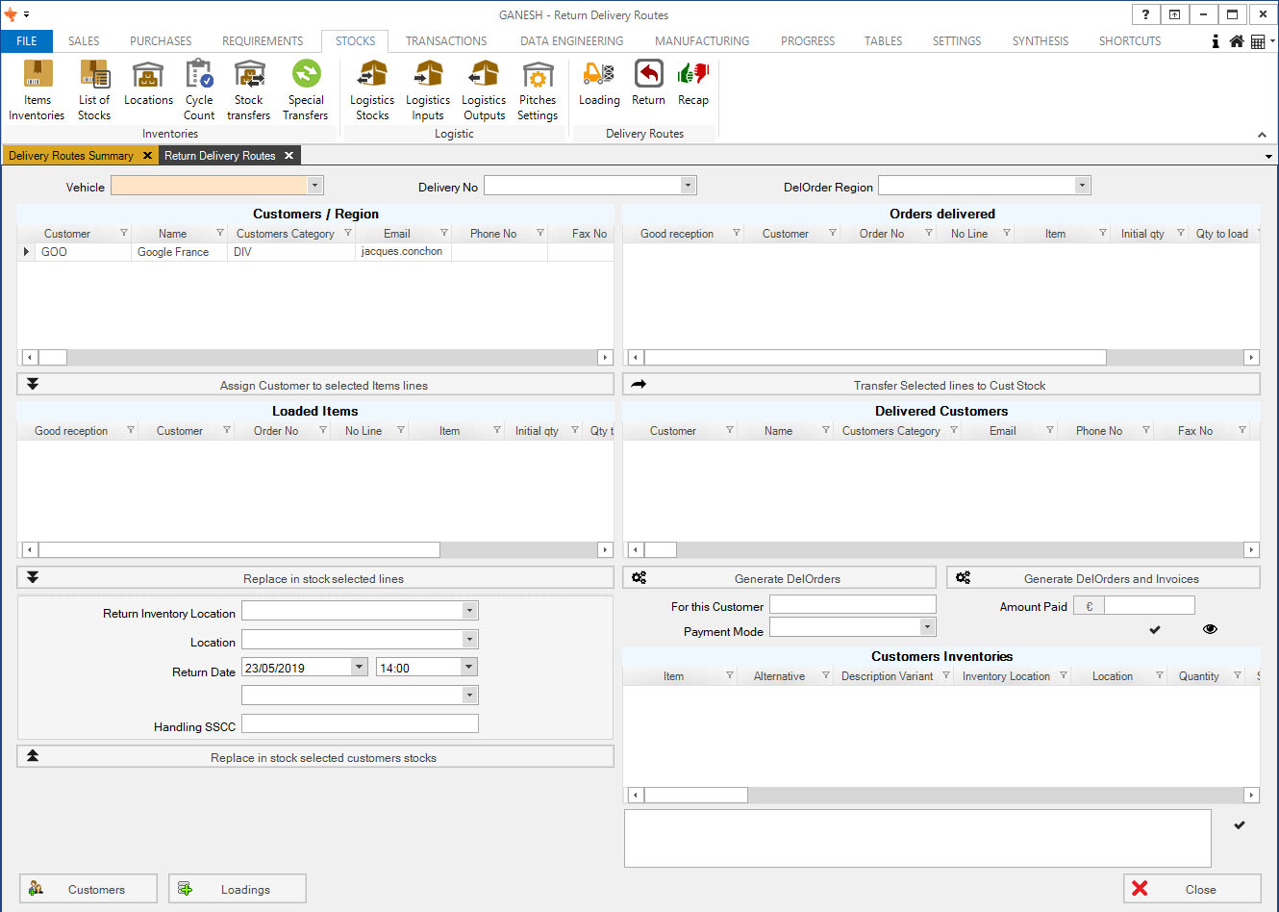Toggle the eye icon near Amount Paid
Viewport: 1279px width, 912px height.
[x=1210, y=629]
